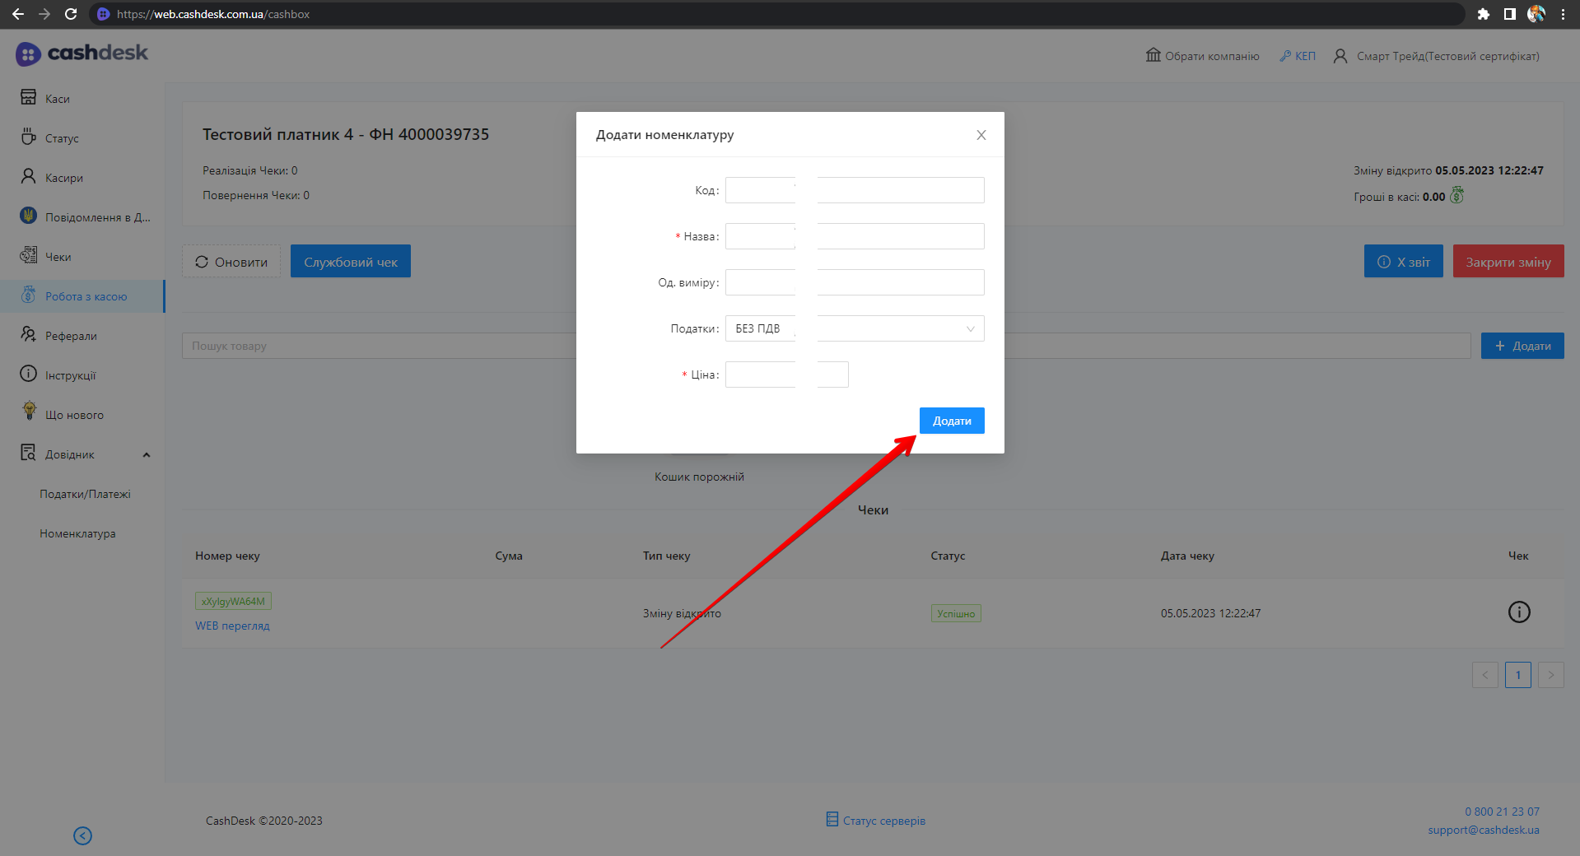Open the WEB перегляд link

click(x=232, y=626)
